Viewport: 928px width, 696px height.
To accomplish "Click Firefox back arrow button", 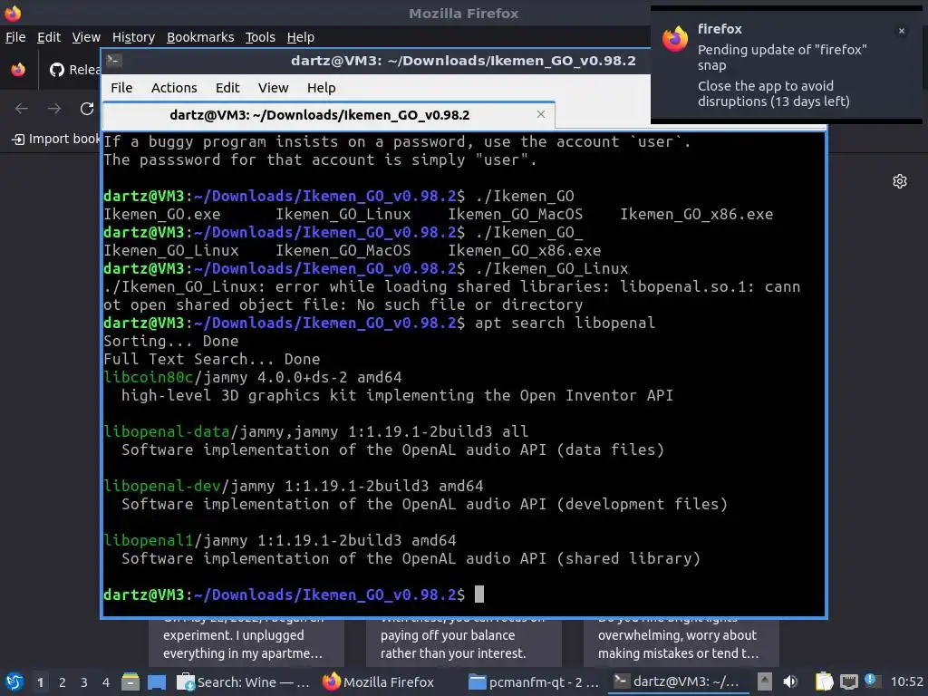I will pos(22,109).
